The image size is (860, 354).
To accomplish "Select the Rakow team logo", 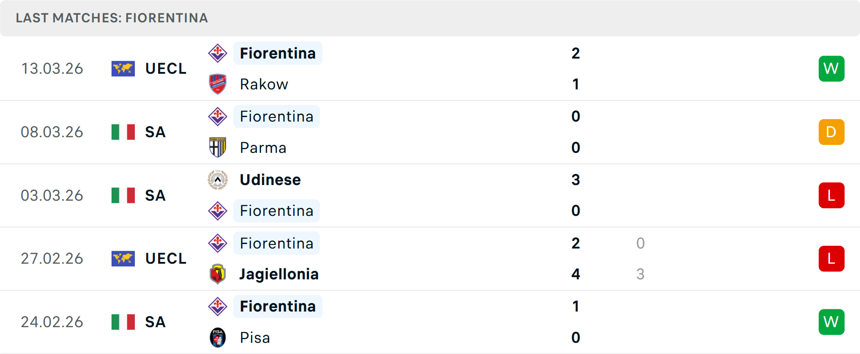I will point(218,84).
